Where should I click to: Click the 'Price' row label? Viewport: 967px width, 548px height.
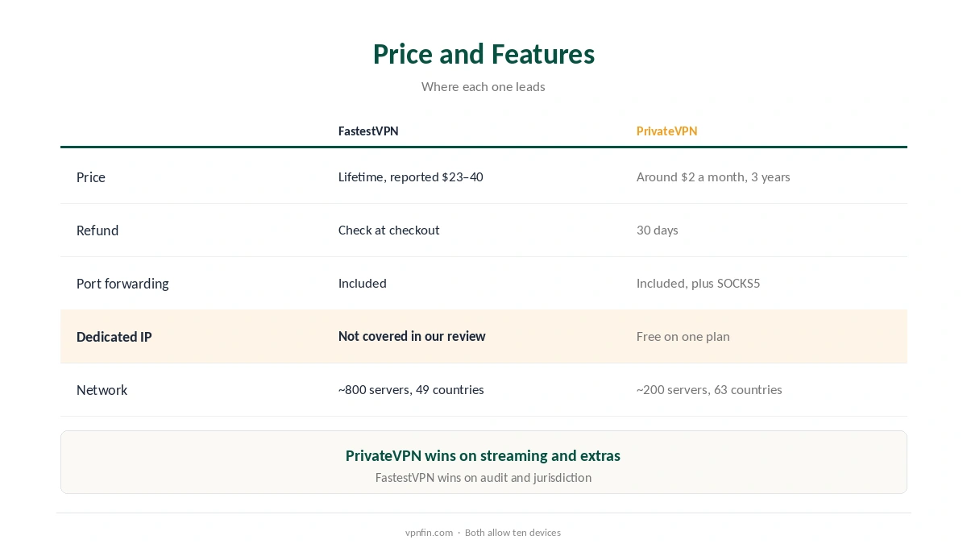(91, 177)
